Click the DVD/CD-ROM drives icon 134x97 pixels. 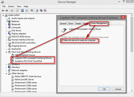(x=9, y=37)
